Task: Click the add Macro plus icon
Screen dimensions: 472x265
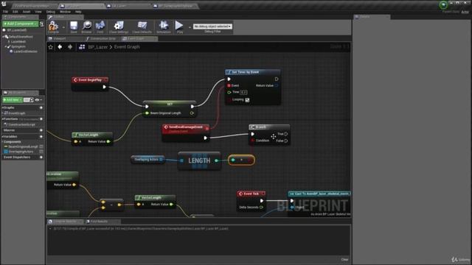Action: tap(41, 130)
